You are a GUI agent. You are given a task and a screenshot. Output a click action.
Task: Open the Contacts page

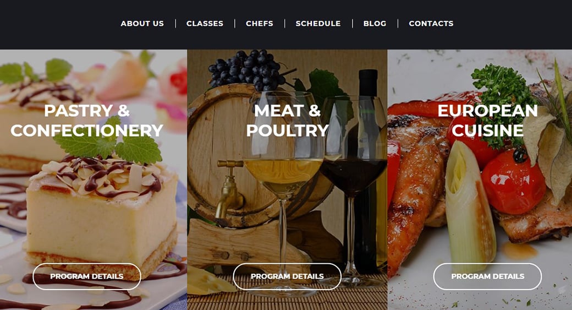click(x=431, y=23)
